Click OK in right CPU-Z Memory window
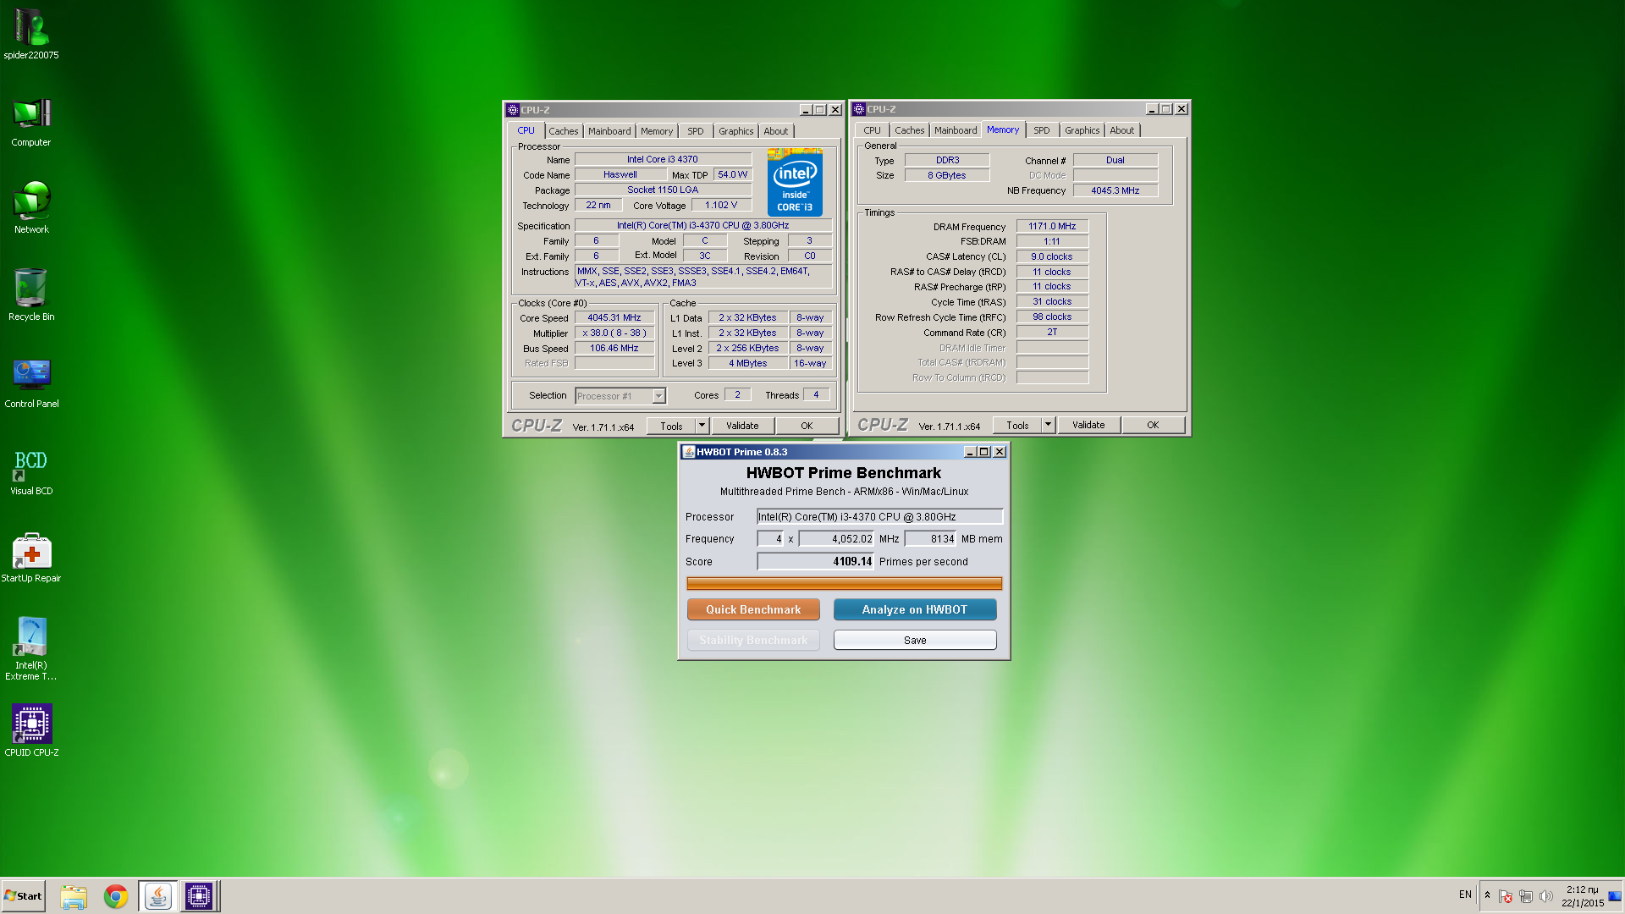The height and width of the screenshot is (914, 1625). [x=1153, y=426]
